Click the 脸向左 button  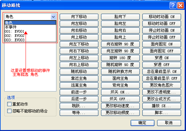tap(120, 24)
